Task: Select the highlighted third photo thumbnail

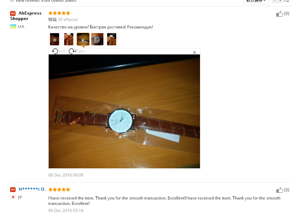Action: 83,39
